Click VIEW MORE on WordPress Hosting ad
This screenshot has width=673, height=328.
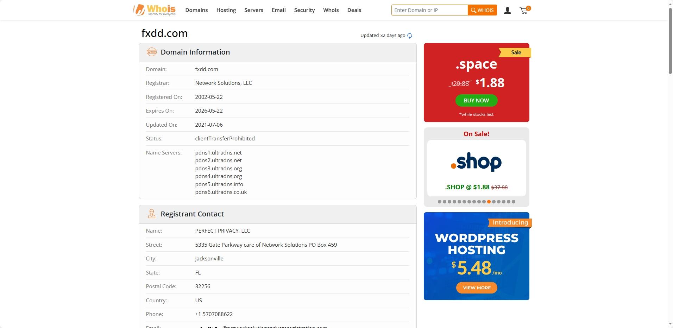tap(477, 288)
